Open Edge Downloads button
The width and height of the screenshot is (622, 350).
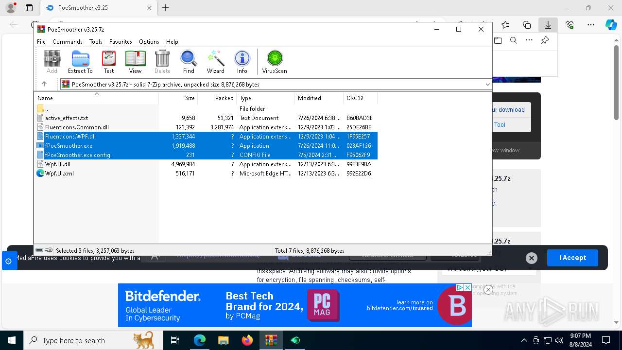point(548,25)
